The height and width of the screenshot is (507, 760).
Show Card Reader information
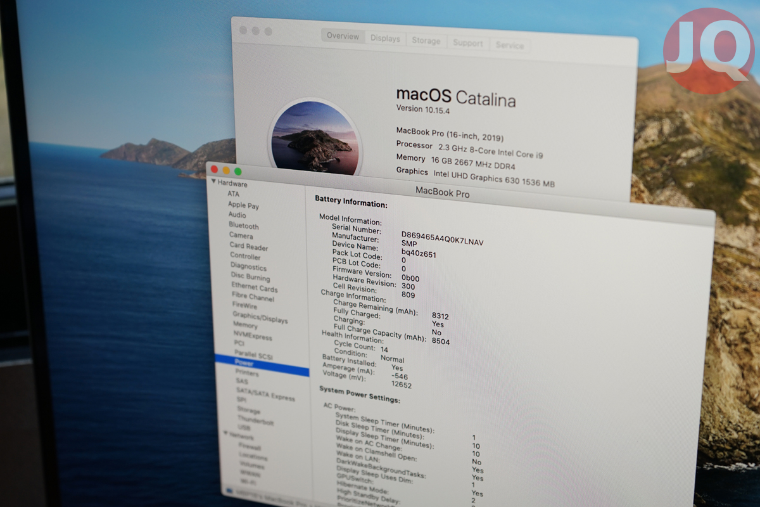coord(249,247)
